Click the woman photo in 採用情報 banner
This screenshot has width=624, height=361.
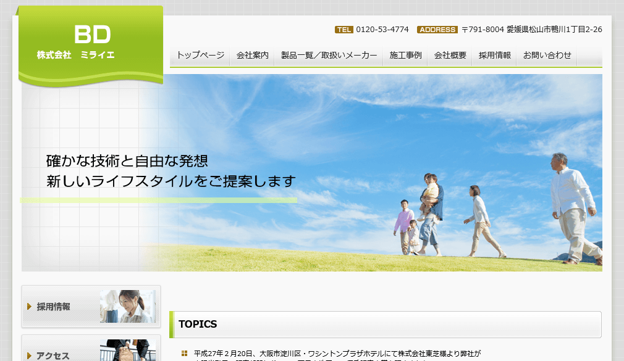tap(128, 306)
